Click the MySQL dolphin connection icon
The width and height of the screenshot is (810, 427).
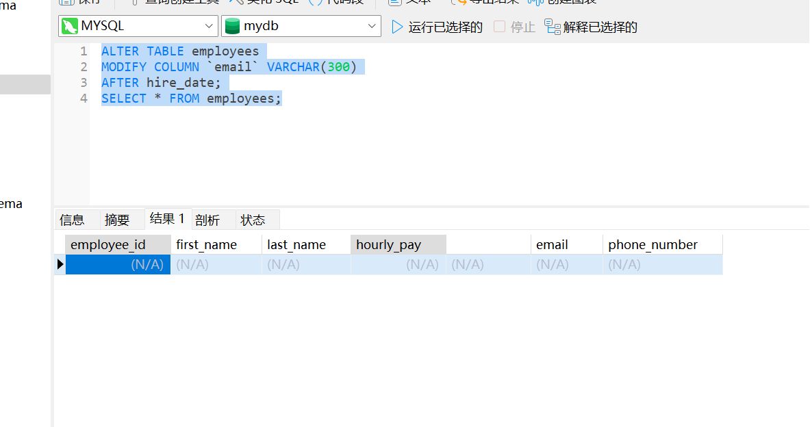tap(70, 27)
